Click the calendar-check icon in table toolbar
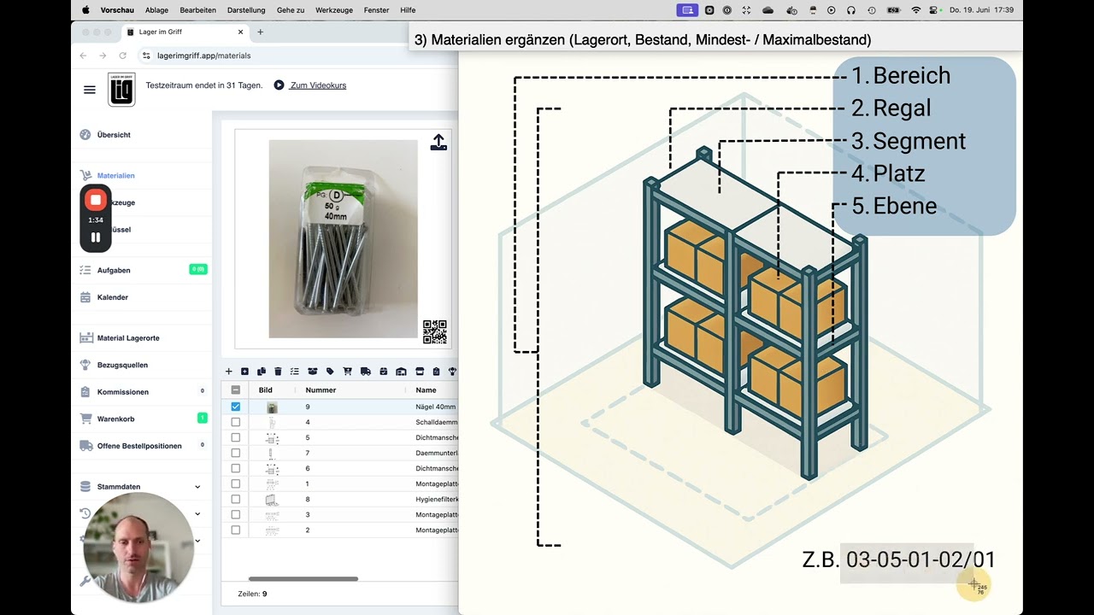Screen dimensions: 1094x615 point(383,372)
